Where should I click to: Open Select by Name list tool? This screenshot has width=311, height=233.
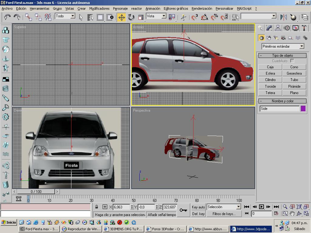point(90,17)
